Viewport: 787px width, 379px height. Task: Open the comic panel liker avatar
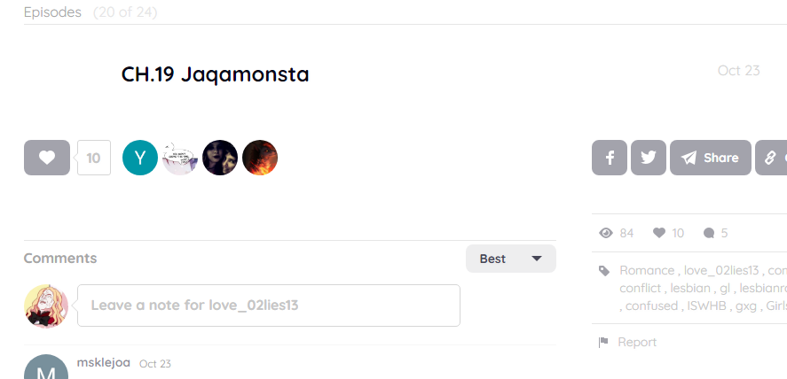coord(180,158)
